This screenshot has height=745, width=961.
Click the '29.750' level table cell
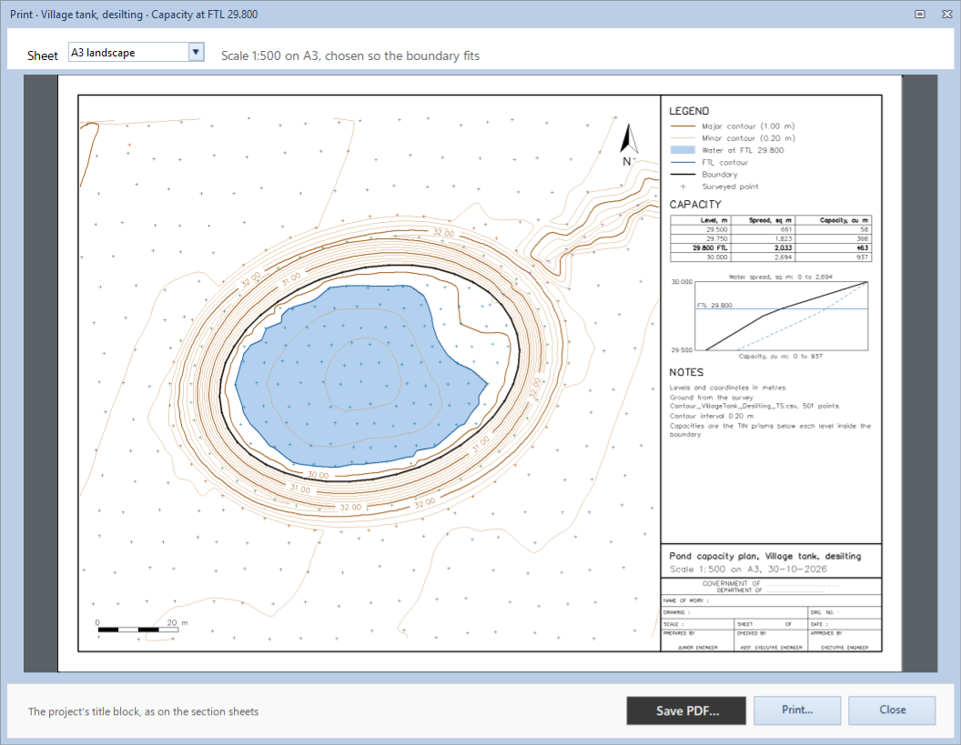pyautogui.click(x=700, y=239)
